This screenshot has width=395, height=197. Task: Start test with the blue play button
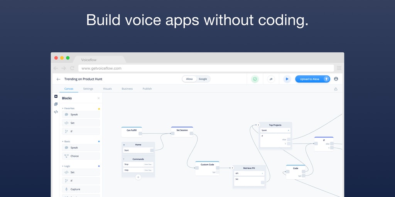click(287, 79)
